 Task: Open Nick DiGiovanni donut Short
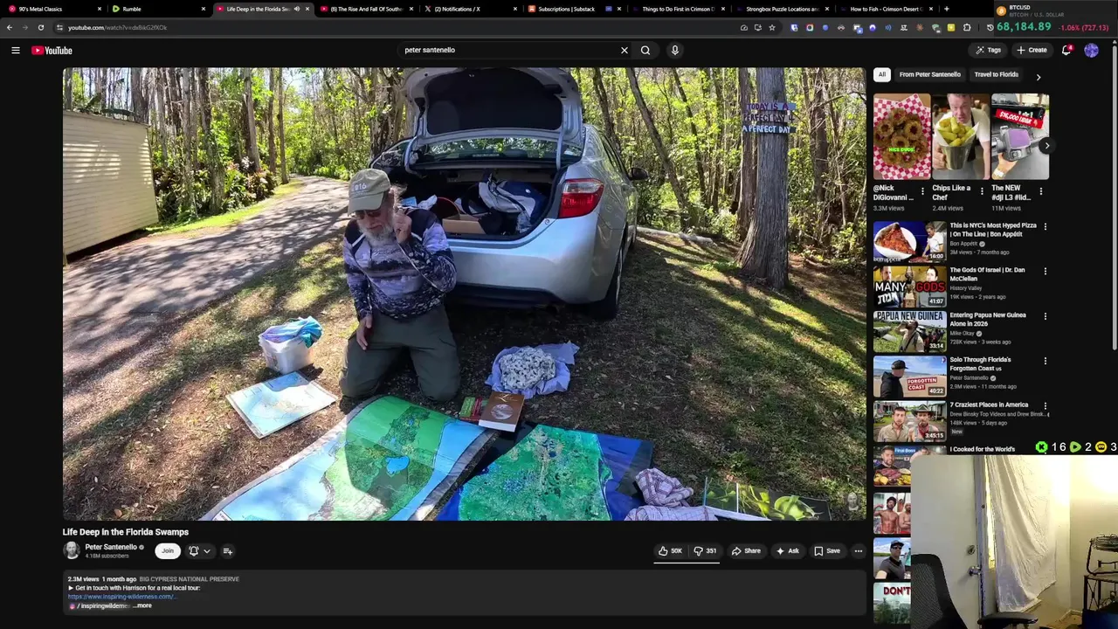pos(902,136)
